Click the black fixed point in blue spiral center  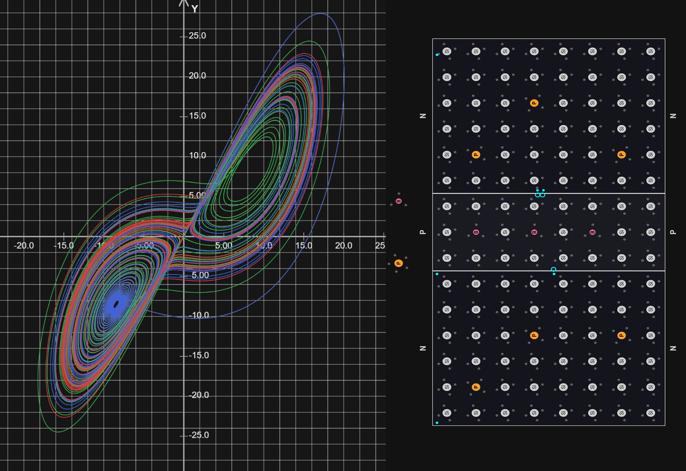(x=116, y=304)
